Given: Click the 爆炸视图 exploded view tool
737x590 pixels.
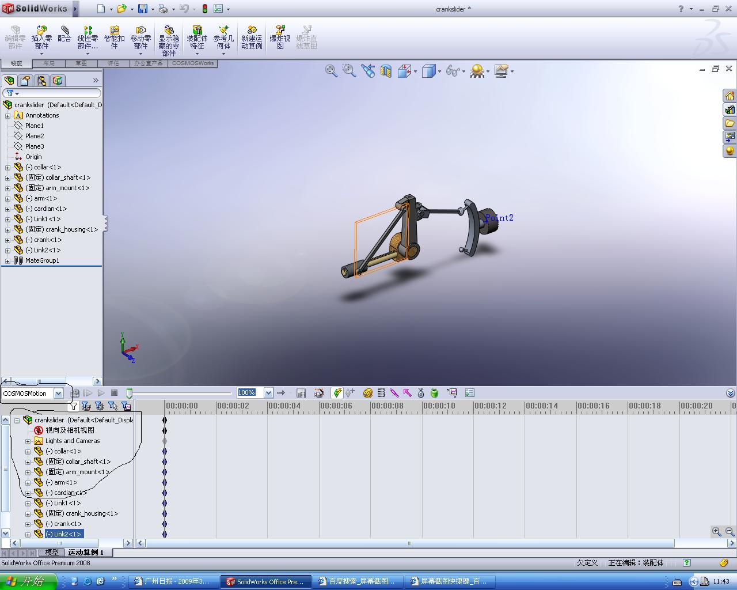Looking at the screenshot, I should [x=280, y=38].
